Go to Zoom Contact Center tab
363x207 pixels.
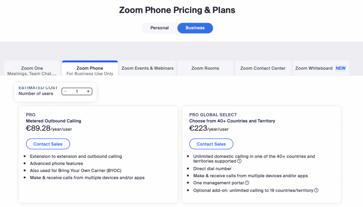[x=263, y=68]
